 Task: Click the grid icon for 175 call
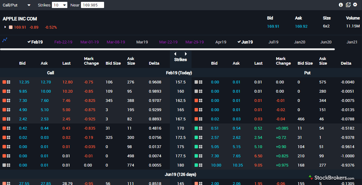pos(9,147)
